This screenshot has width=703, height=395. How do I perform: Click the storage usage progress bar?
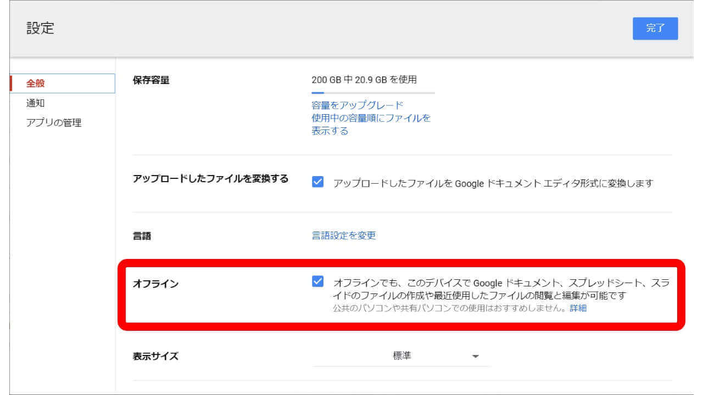pyautogui.click(x=373, y=93)
